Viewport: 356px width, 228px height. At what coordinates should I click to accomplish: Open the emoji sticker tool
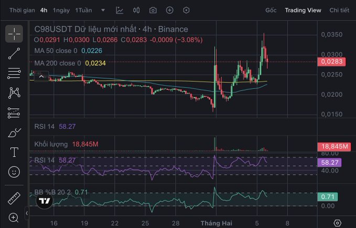click(x=14, y=172)
